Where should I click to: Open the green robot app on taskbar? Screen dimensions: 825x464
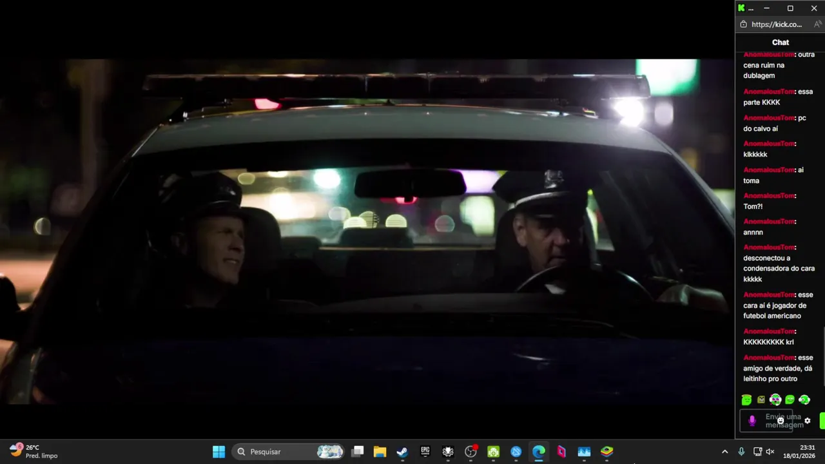click(x=493, y=452)
